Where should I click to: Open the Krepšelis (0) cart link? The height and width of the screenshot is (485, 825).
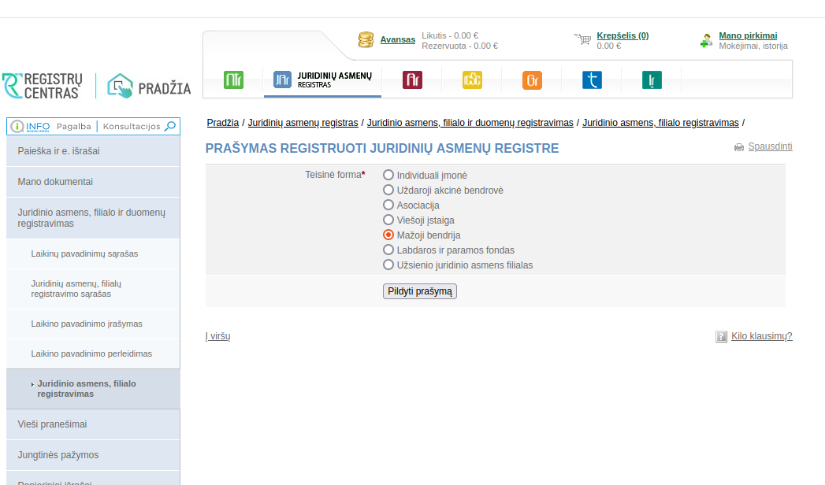tap(622, 35)
